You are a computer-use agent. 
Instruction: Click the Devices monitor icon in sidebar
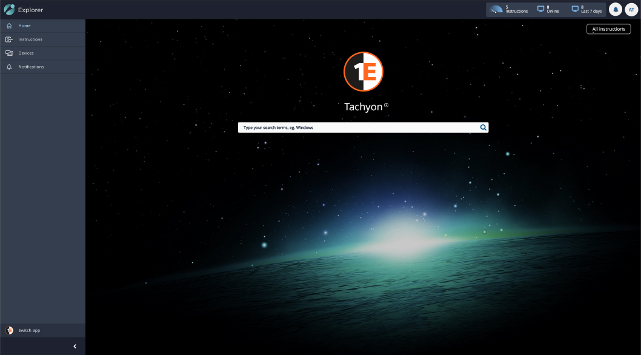click(9, 53)
